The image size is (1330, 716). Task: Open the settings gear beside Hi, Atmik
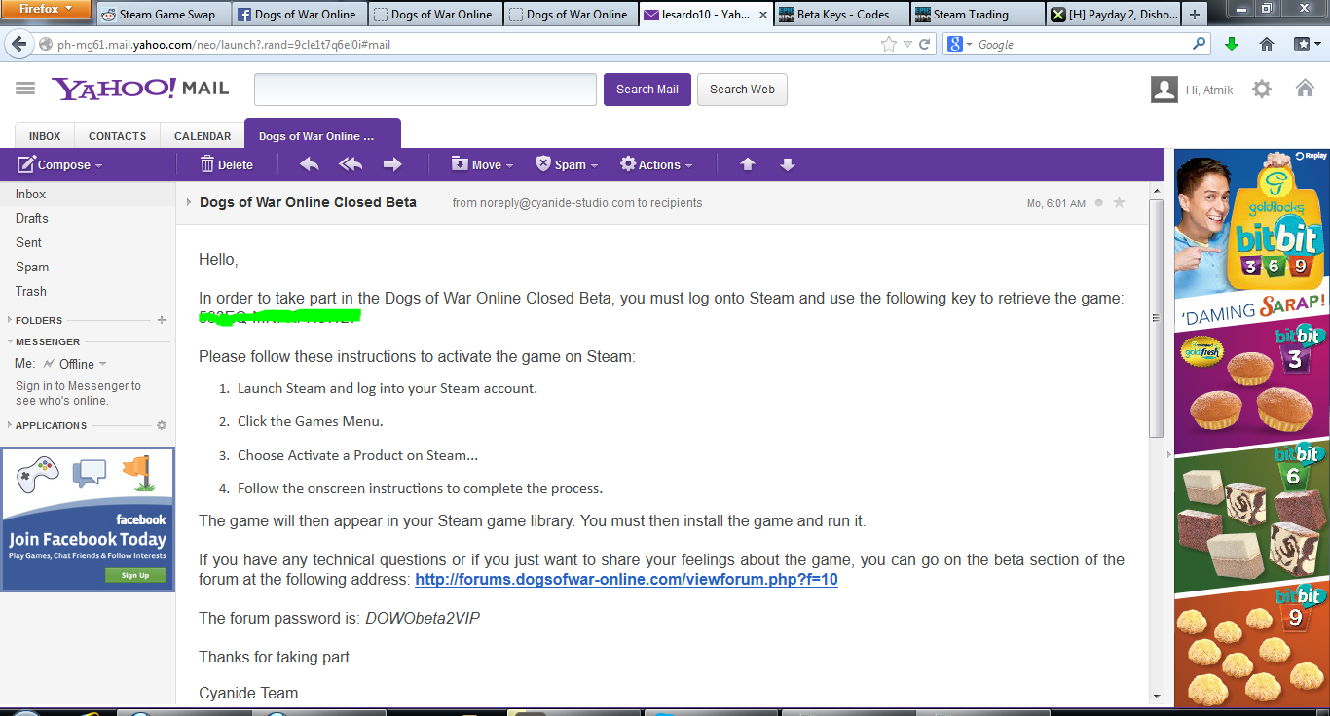(1262, 89)
